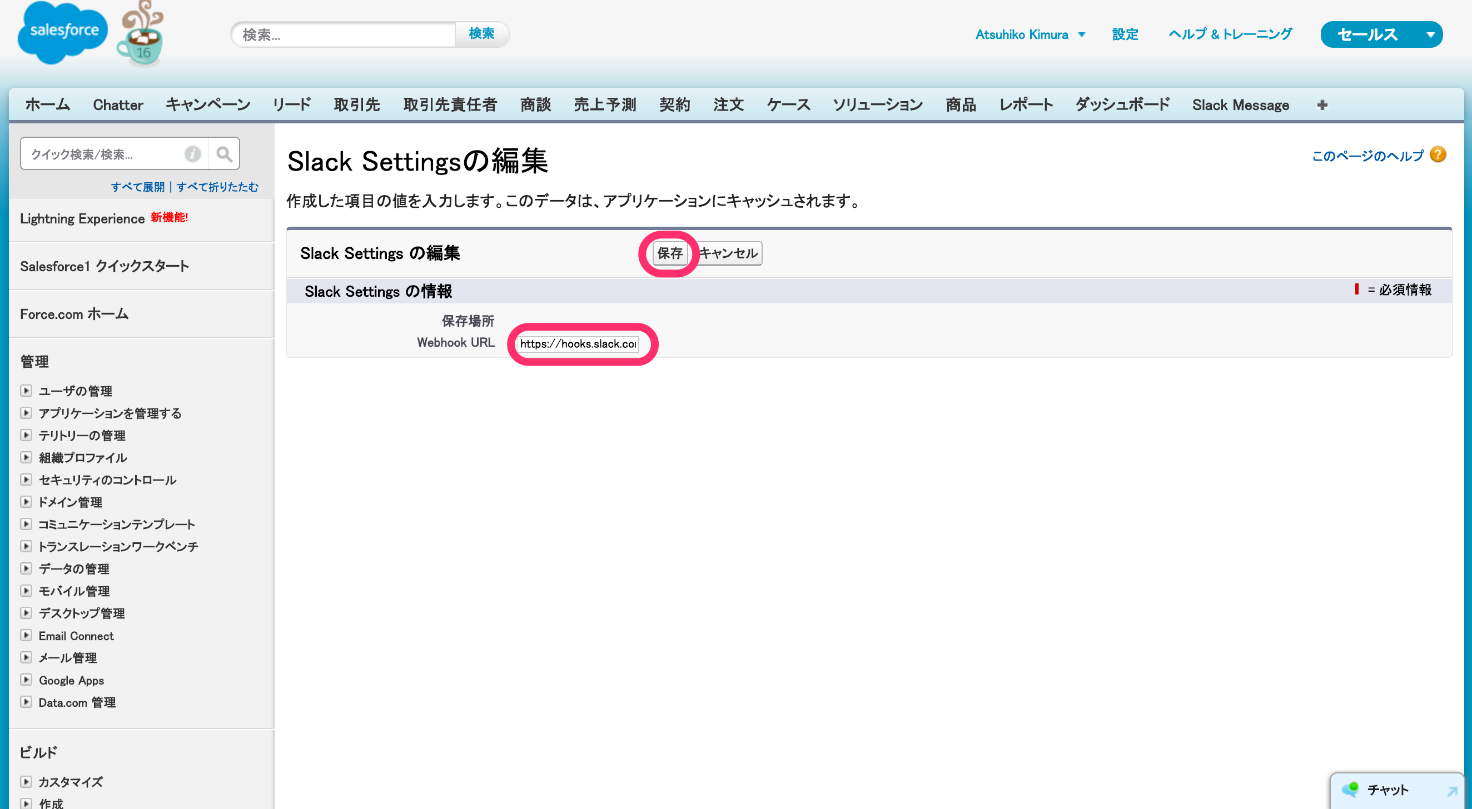Screen dimensions: 1472x809
Task: Click the 保存 button
Action: coord(670,254)
